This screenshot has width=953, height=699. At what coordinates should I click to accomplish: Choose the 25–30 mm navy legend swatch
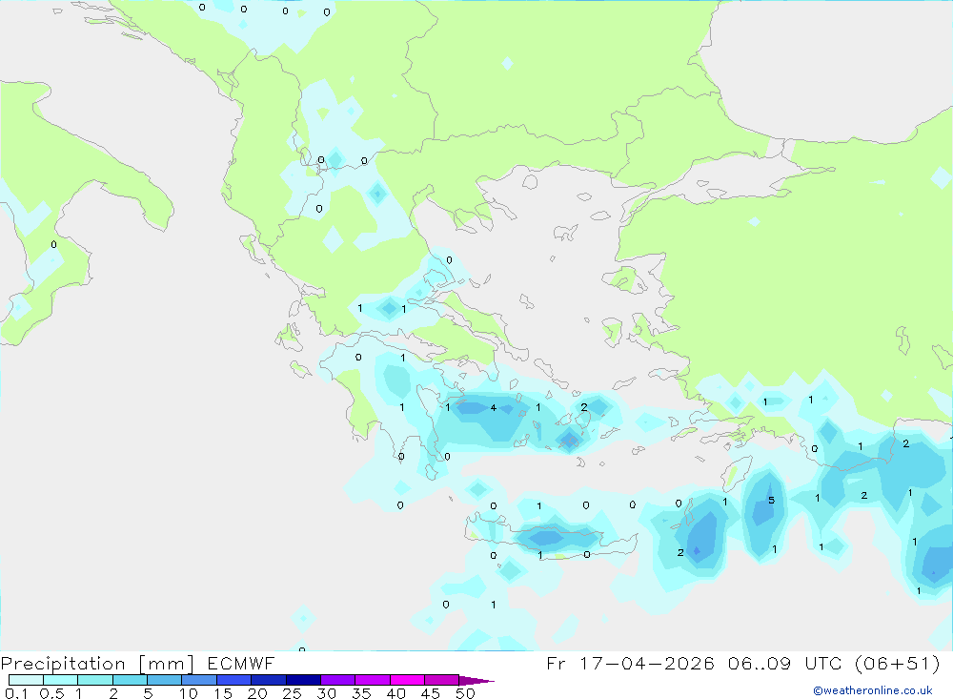click(303, 680)
